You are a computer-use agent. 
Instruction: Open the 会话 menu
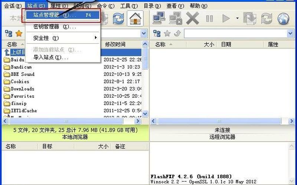tap(13, 6)
